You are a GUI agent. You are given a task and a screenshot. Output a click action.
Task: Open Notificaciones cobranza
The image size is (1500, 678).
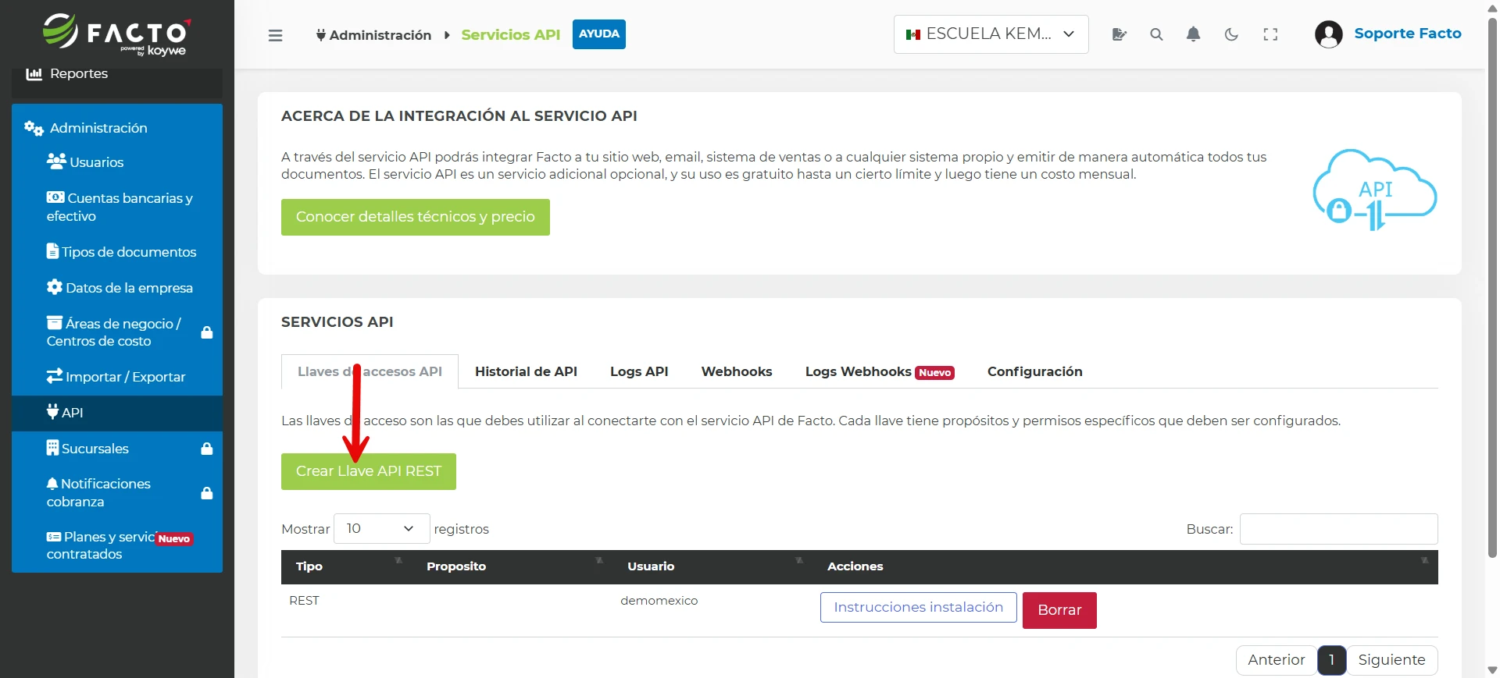tap(117, 492)
